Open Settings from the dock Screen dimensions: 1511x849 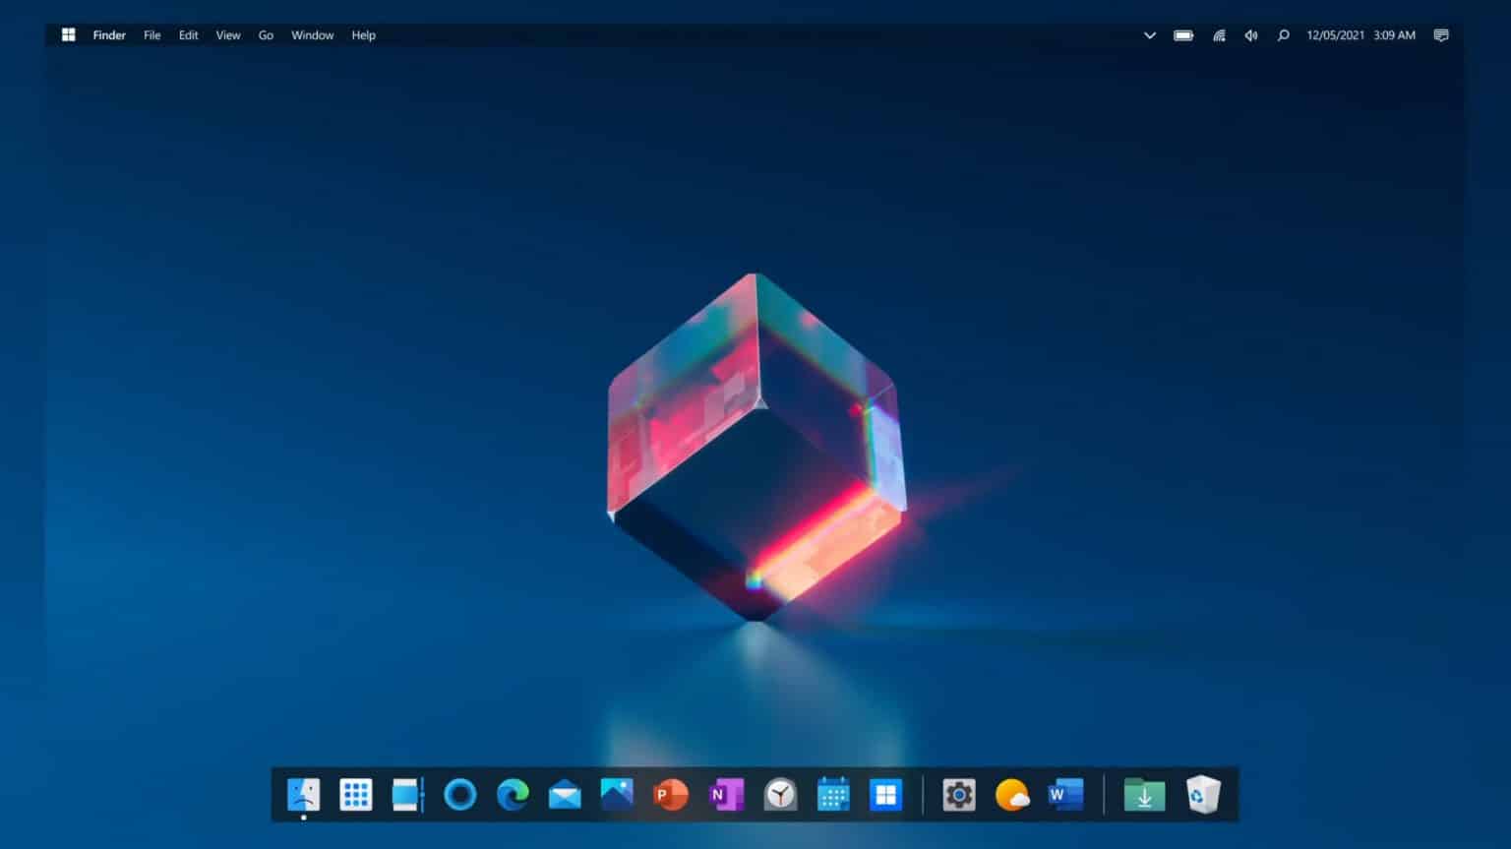tap(958, 794)
